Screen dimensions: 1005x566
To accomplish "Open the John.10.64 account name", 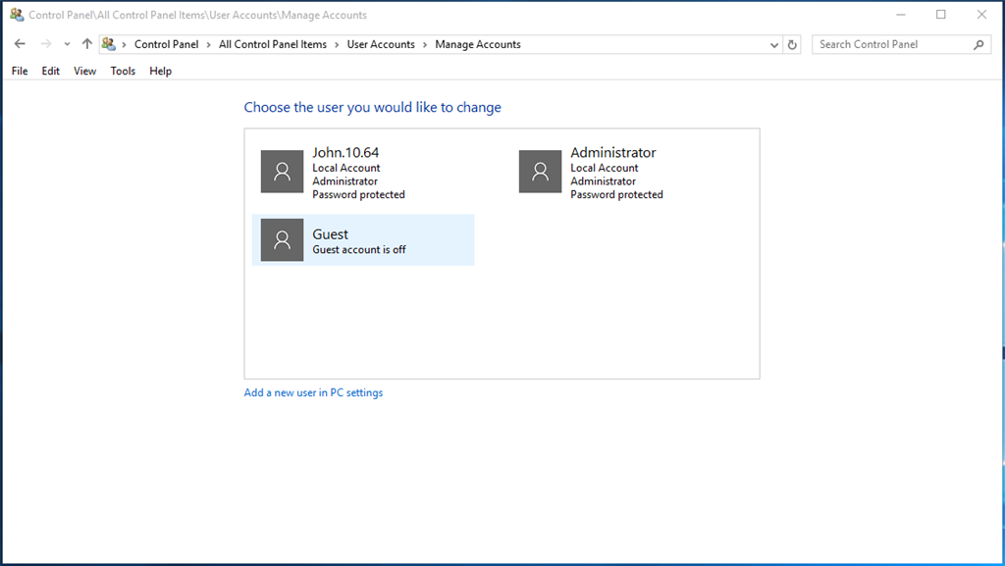I will coord(345,152).
